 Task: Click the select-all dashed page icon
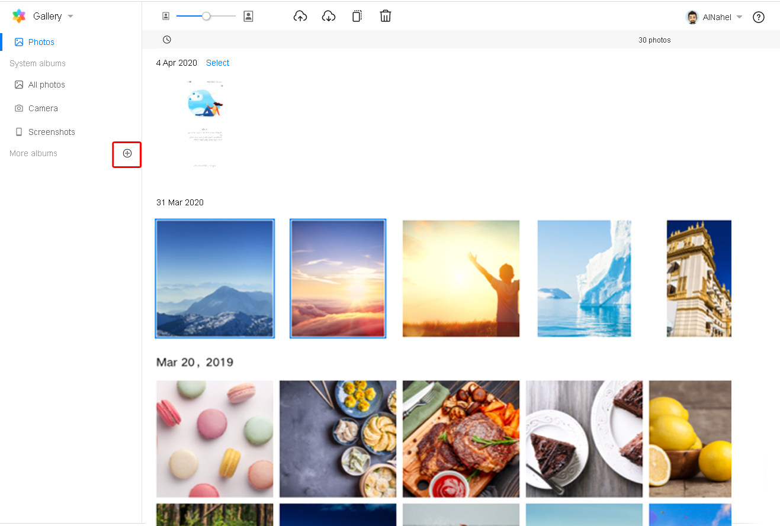(357, 17)
